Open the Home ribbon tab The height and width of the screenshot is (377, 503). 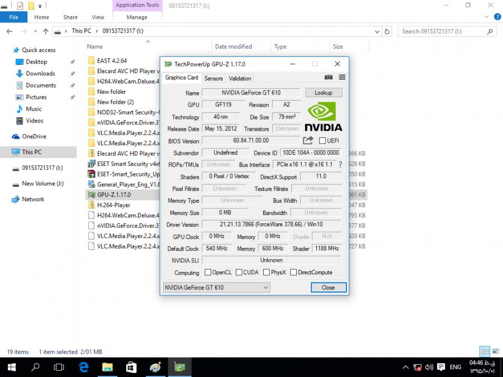(42, 17)
